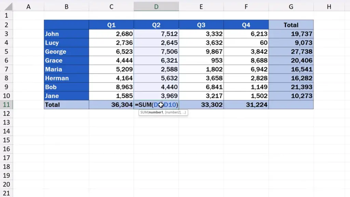
Task: Select Bob's total 21,393
Action: [291, 87]
